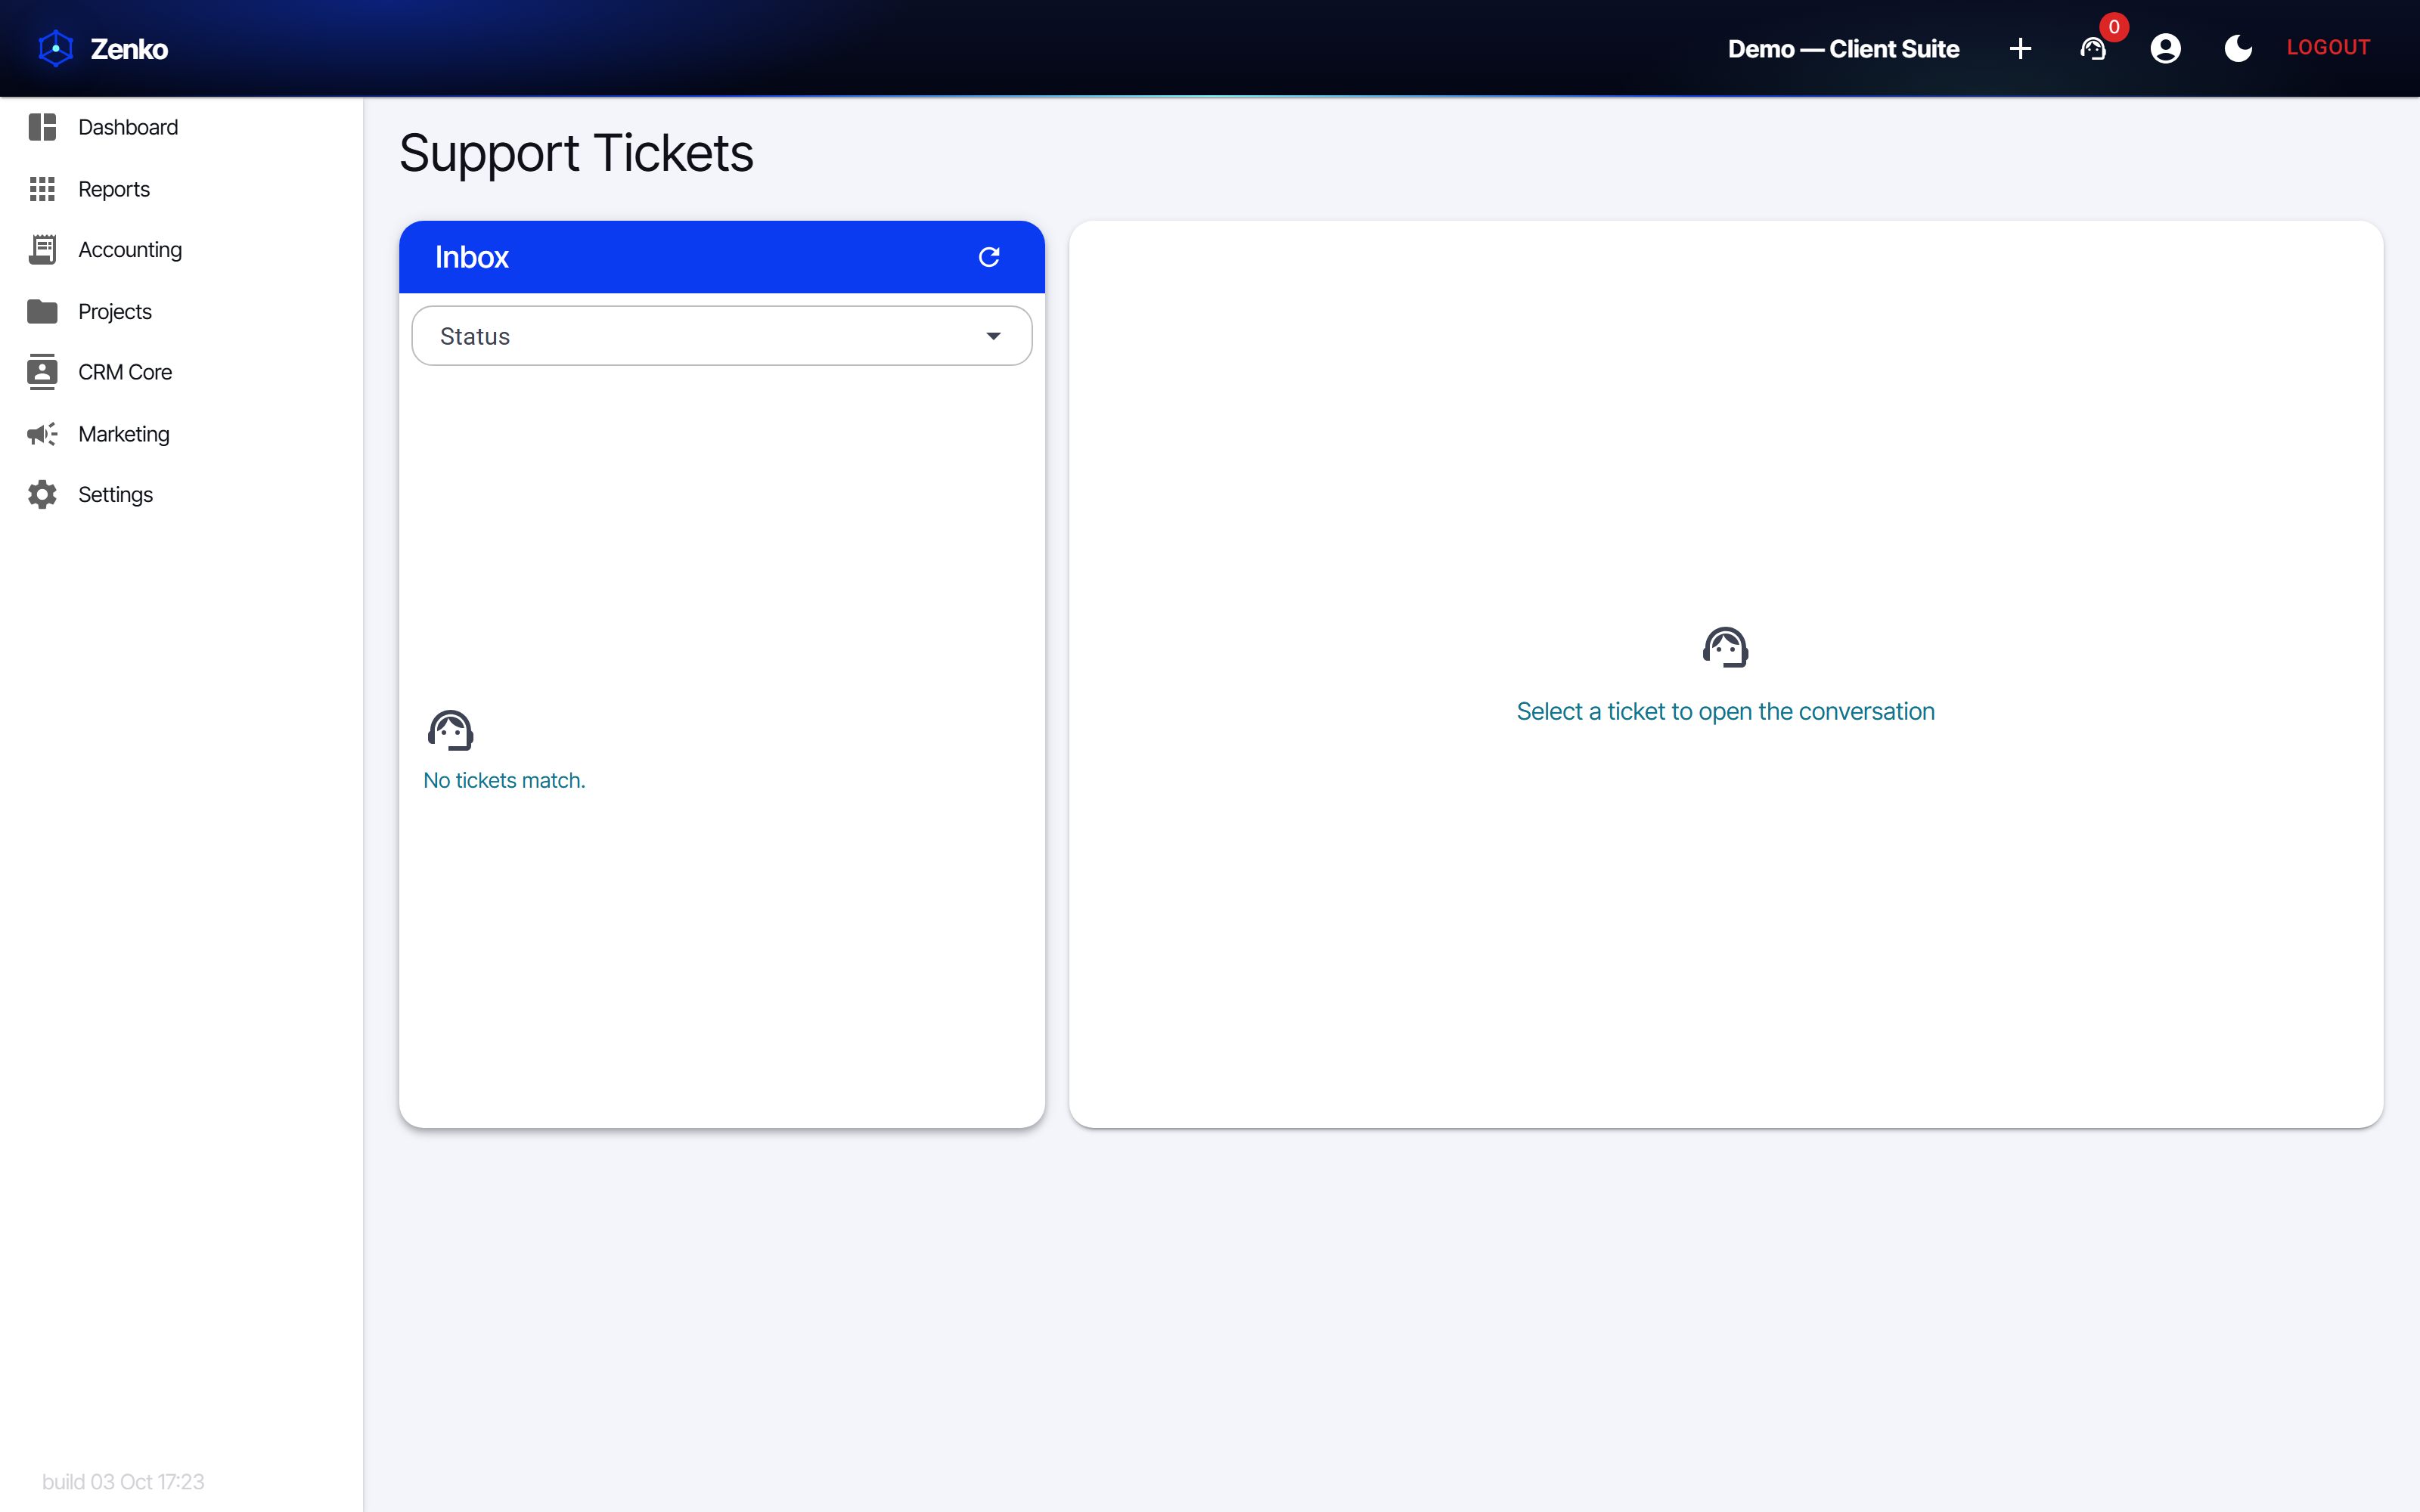The width and height of the screenshot is (2420, 1512).
Task: Open Accounting in the sidebar
Action: [181, 250]
